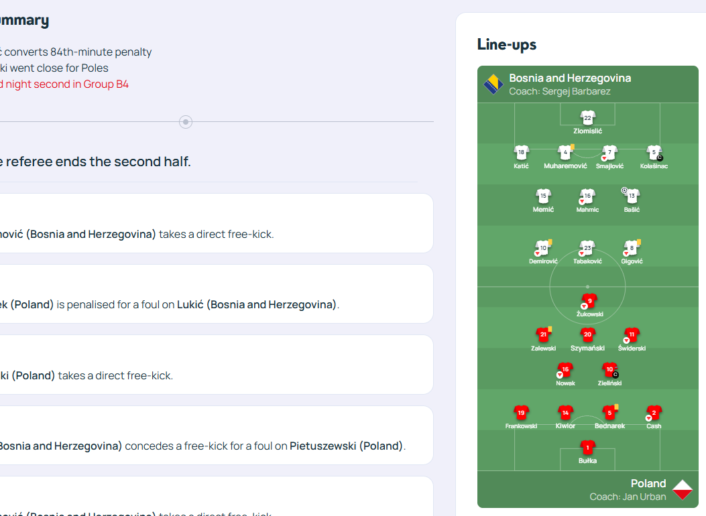Select Tabaković's number 23 shirt
This screenshot has height=516, width=706.
tap(587, 248)
